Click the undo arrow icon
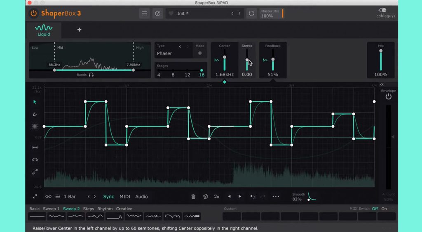This screenshot has width=422, height=232. click(253, 197)
